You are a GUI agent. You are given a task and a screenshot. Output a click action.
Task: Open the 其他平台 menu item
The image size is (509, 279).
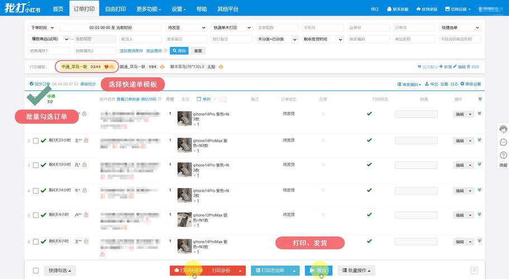pos(228,9)
